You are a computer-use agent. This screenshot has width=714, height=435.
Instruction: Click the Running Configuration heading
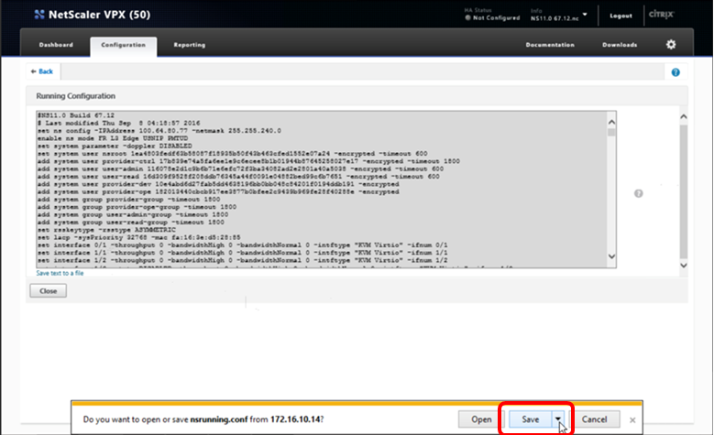pos(75,96)
